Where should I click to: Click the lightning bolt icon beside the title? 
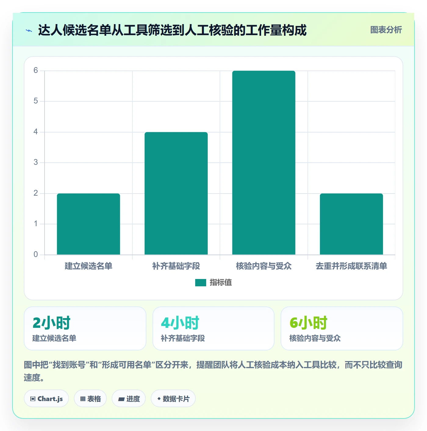[x=29, y=31]
